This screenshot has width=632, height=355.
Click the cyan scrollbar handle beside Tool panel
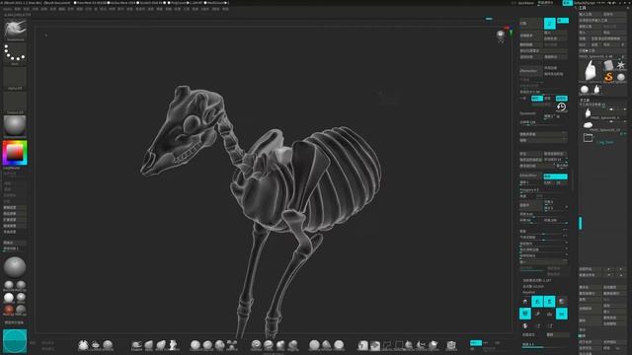pos(581,223)
